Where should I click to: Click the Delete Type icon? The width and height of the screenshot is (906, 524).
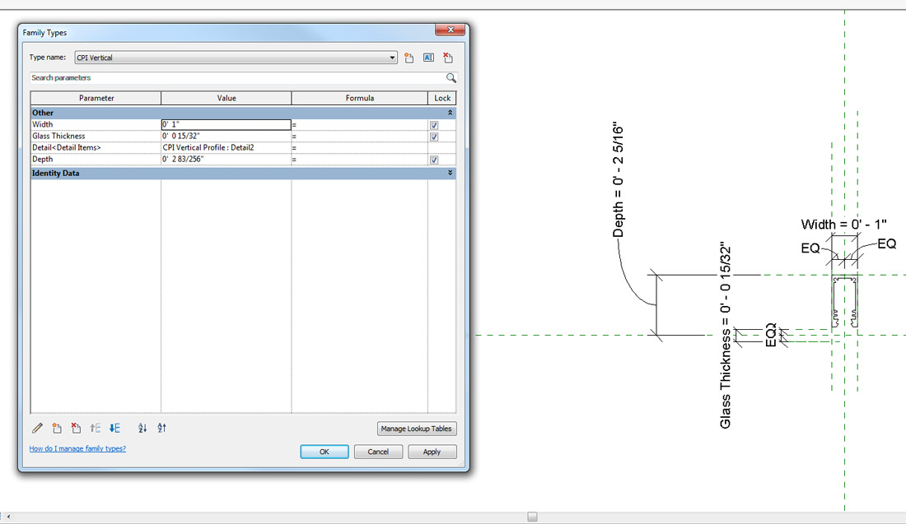[x=448, y=58]
